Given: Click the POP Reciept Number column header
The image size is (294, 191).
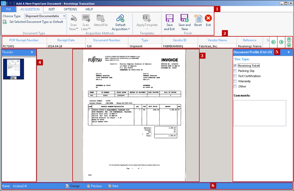Looking at the screenshot, I should [24, 40].
